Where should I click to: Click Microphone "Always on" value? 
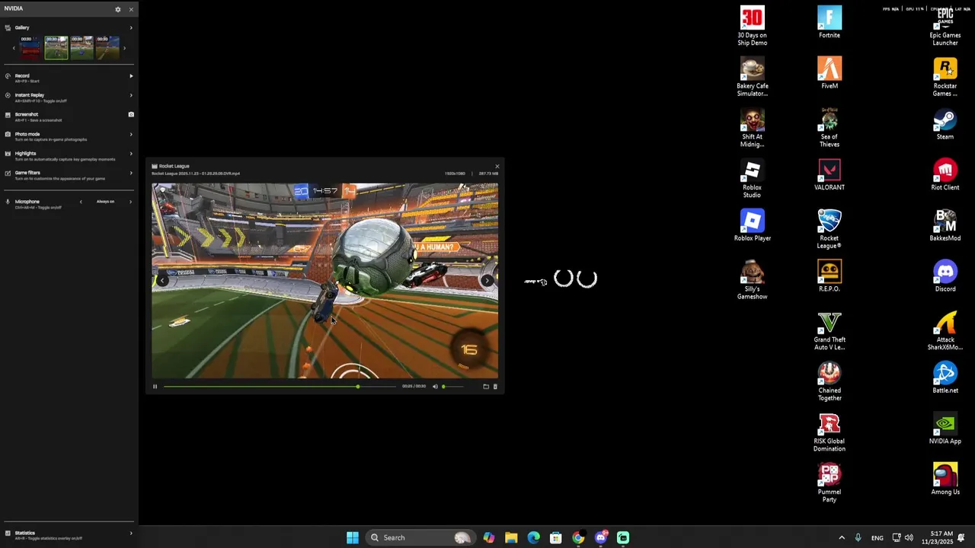(x=105, y=202)
